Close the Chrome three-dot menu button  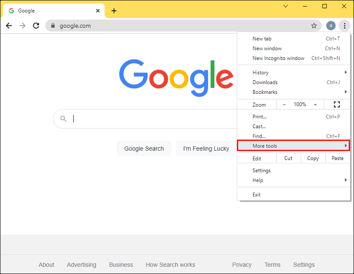click(345, 26)
